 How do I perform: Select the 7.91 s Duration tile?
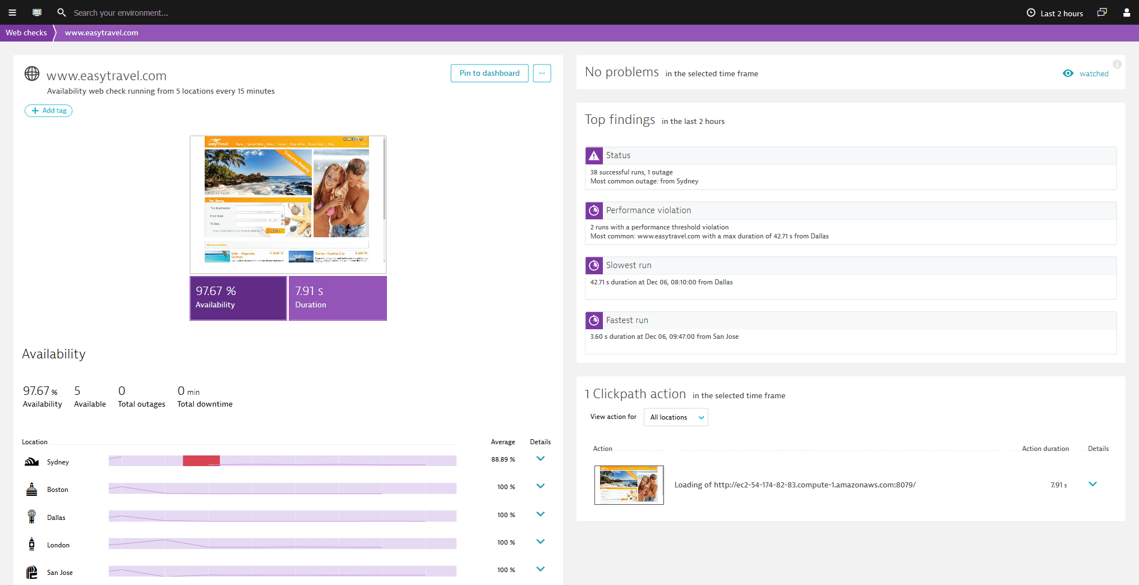338,298
